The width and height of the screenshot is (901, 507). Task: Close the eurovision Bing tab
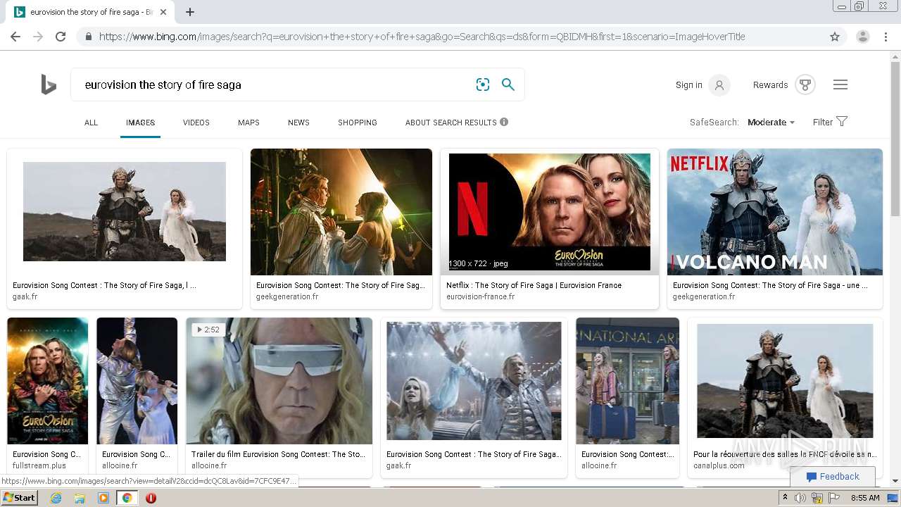[x=163, y=12]
